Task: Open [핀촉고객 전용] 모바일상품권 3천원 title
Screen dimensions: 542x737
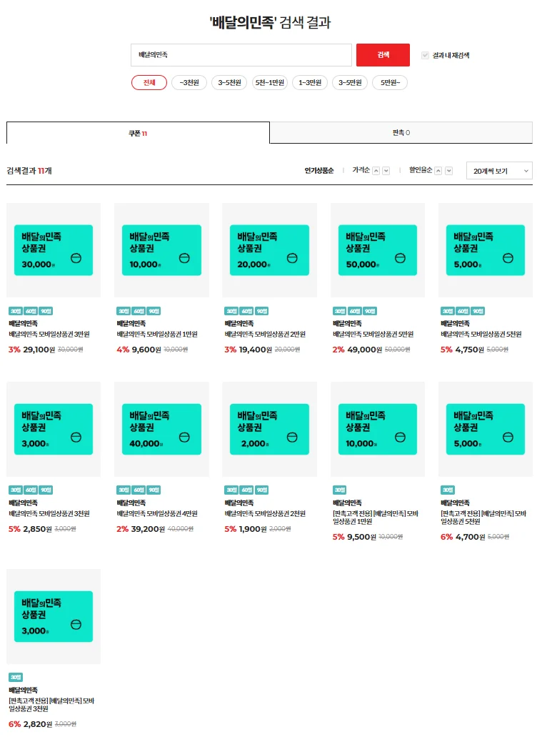Action: [51, 705]
